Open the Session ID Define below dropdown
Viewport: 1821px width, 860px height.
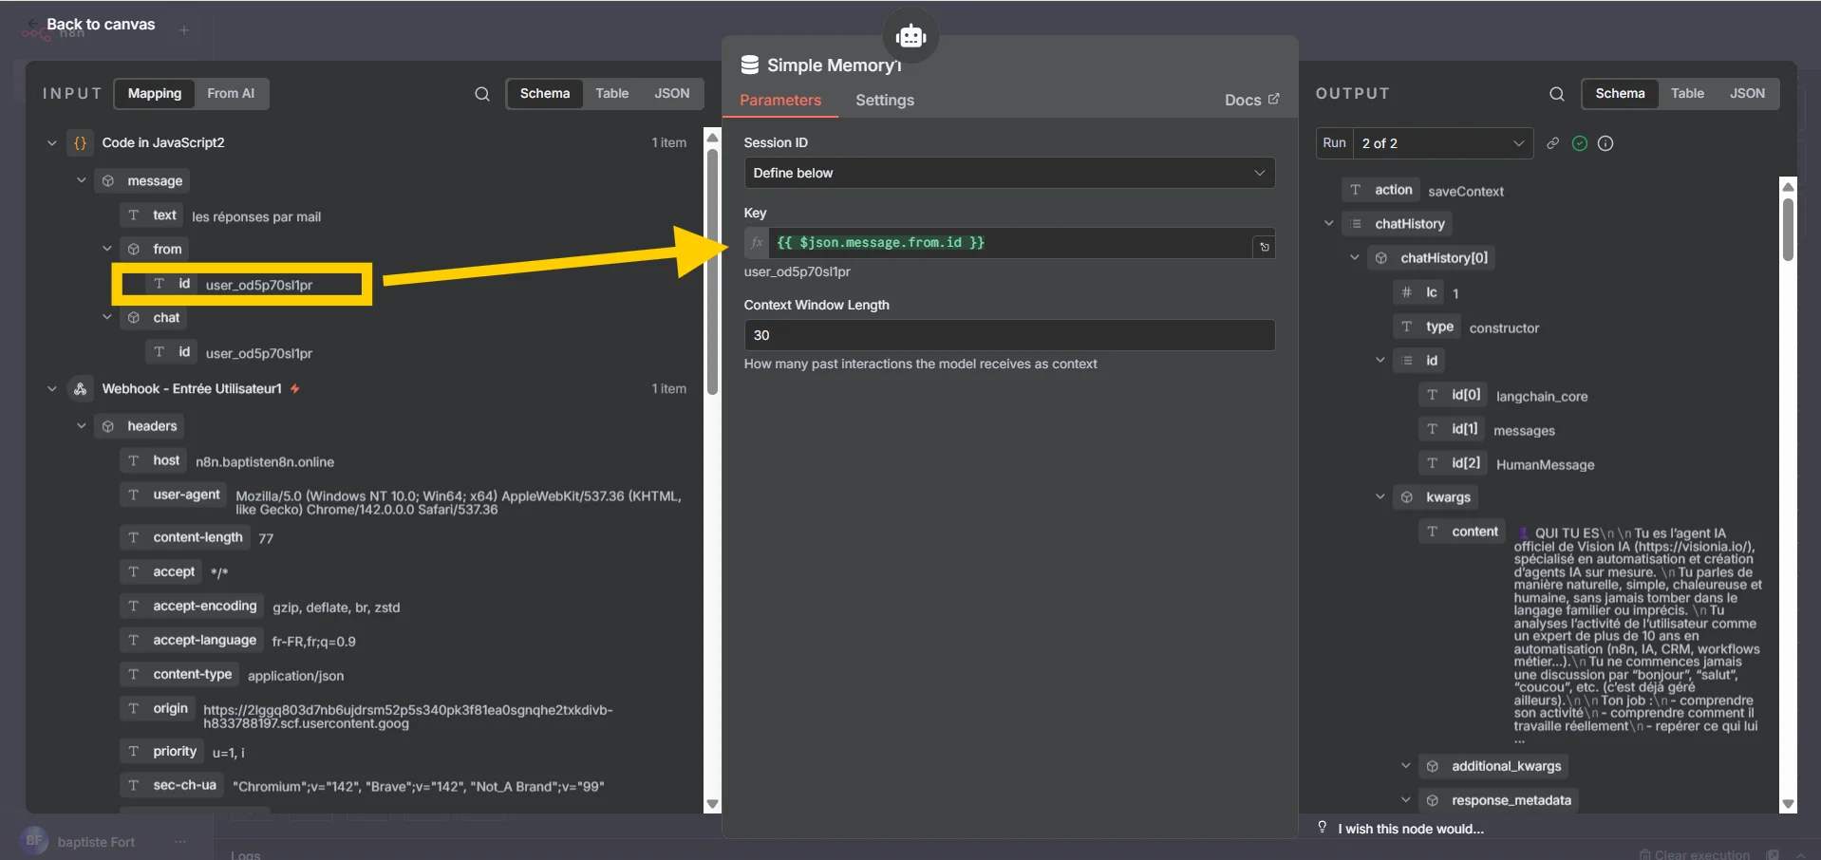[1009, 173]
